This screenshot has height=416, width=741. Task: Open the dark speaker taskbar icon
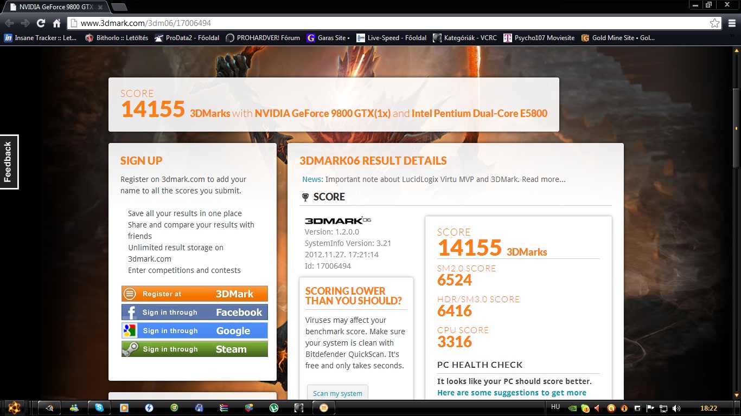[x=299, y=408]
